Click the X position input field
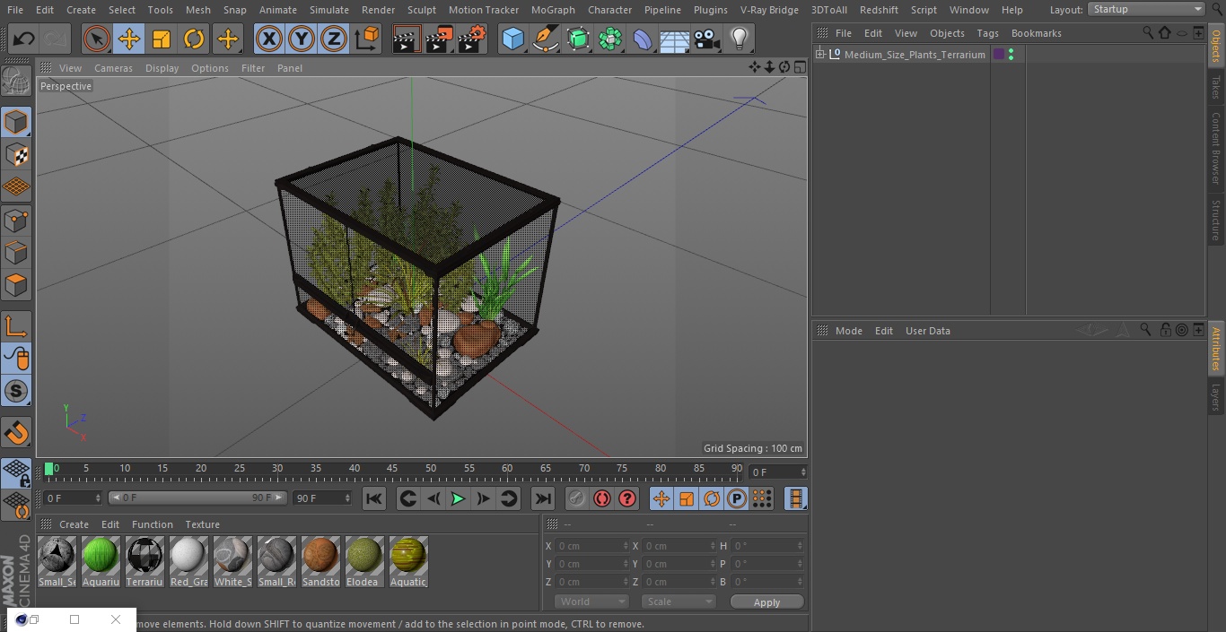 pos(591,546)
